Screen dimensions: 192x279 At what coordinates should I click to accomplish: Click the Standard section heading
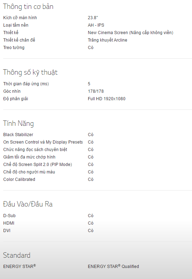pyautogui.click(x=17, y=255)
